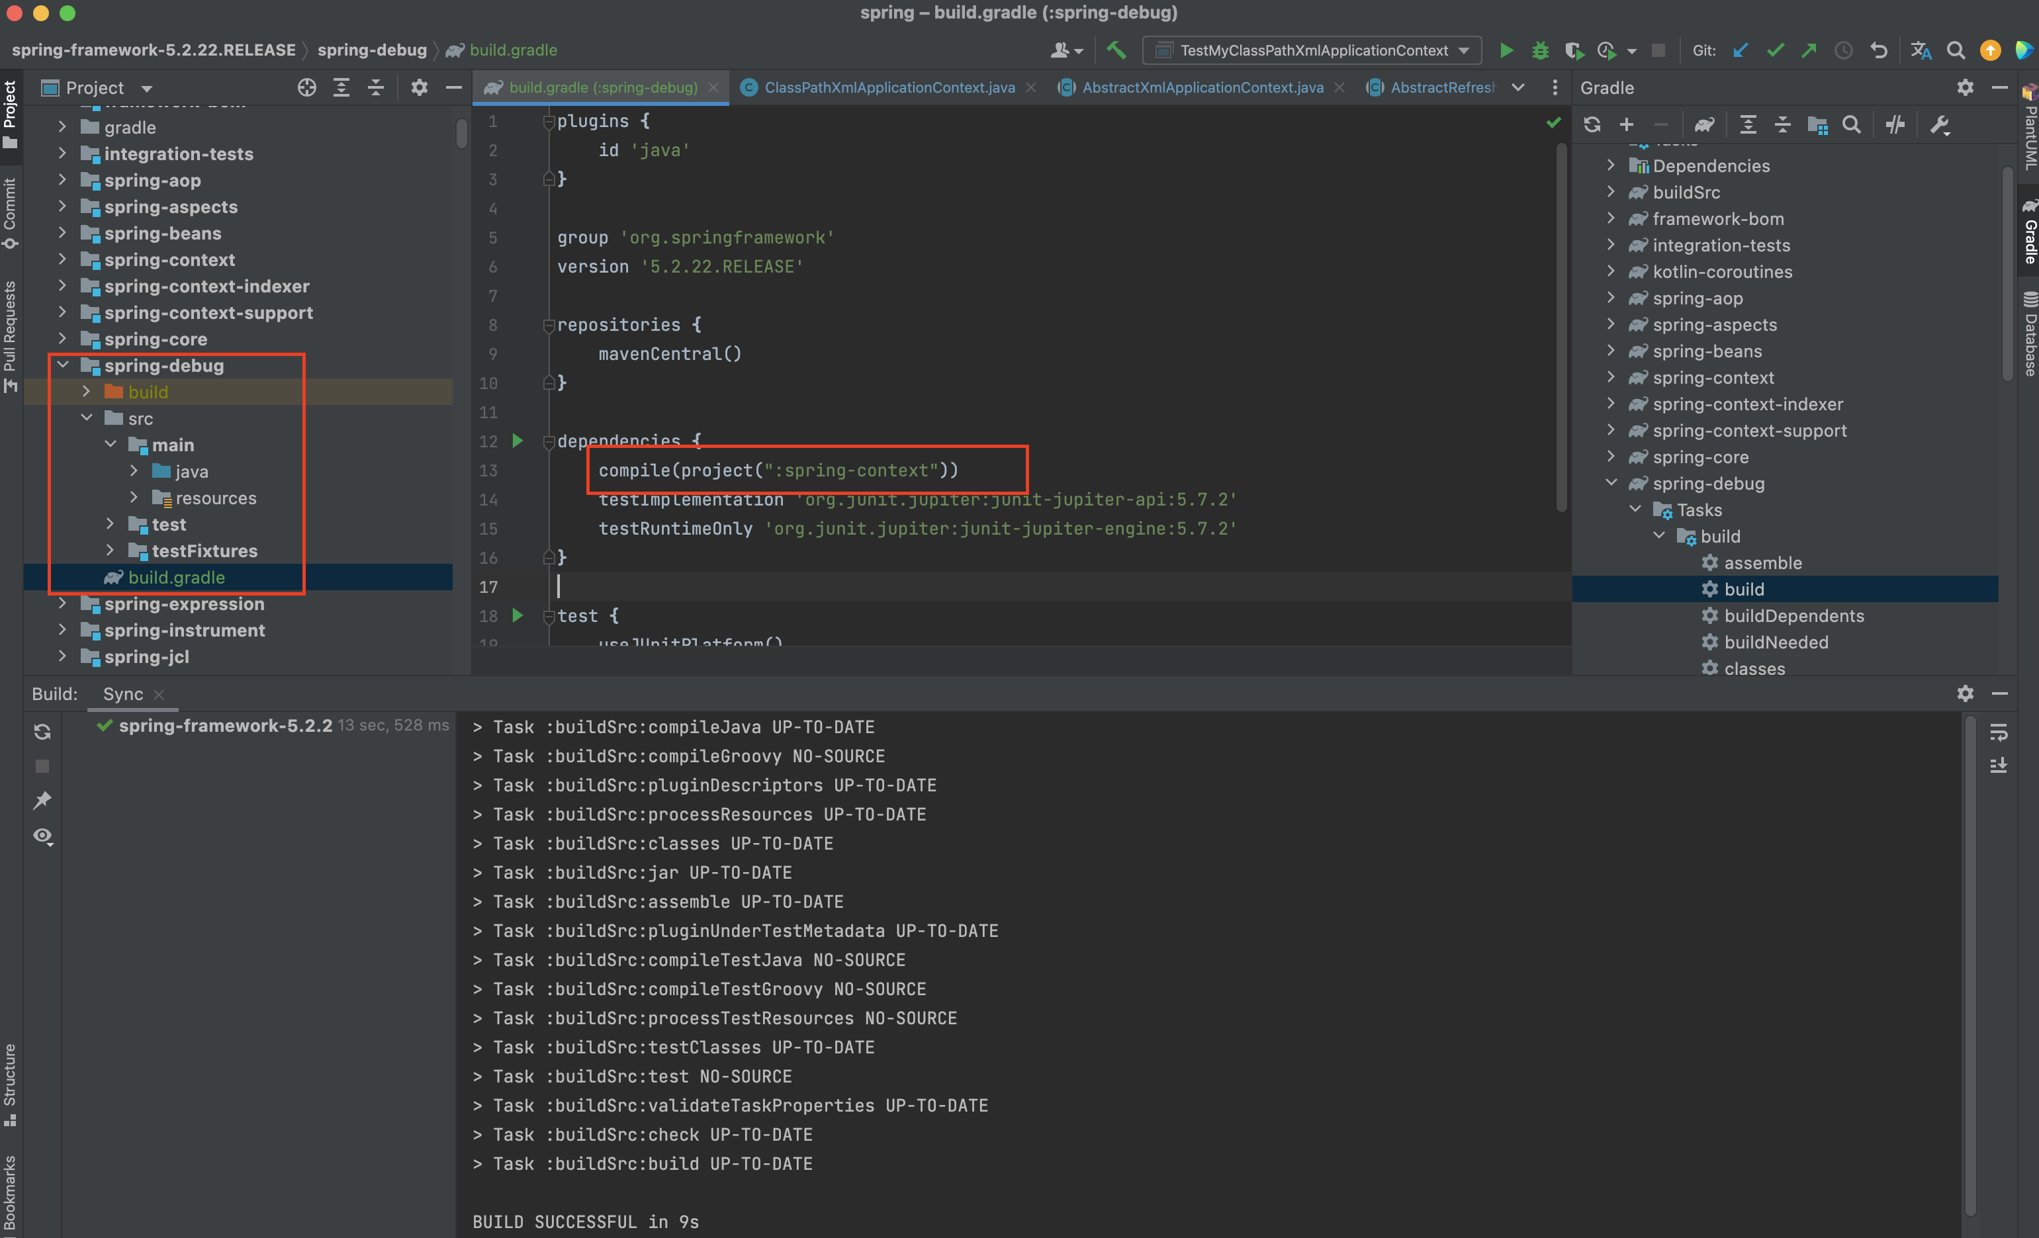Show Git history clock icon

(x=1844, y=50)
